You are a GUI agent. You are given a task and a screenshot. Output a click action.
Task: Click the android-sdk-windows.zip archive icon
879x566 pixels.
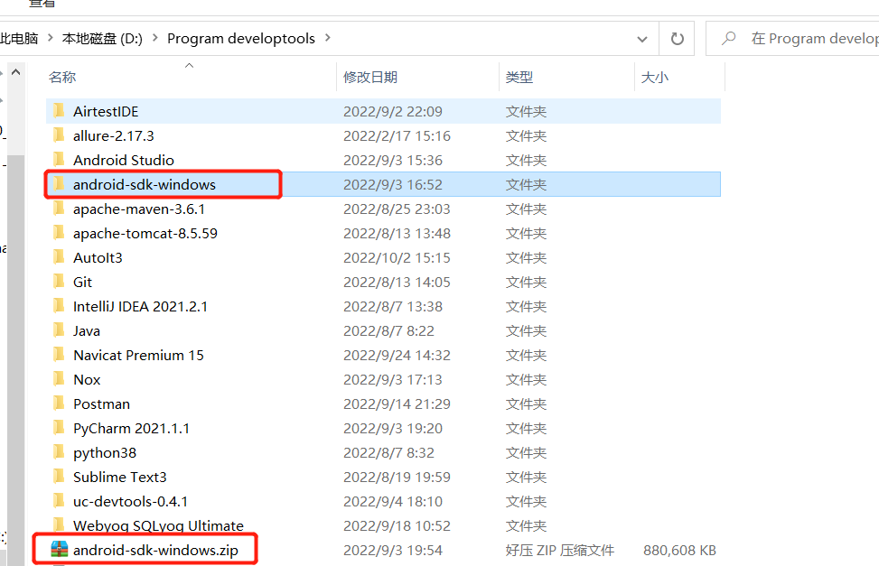(x=59, y=549)
